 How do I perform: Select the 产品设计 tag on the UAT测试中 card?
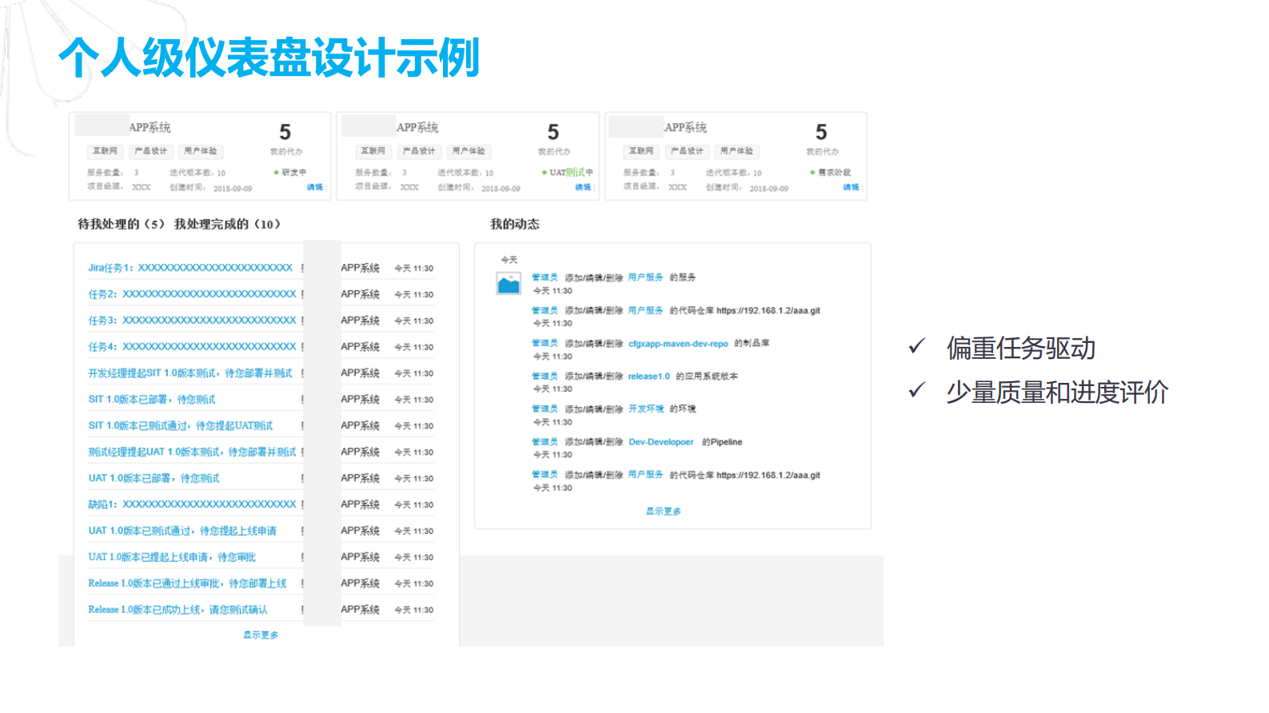[x=419, y=151]
